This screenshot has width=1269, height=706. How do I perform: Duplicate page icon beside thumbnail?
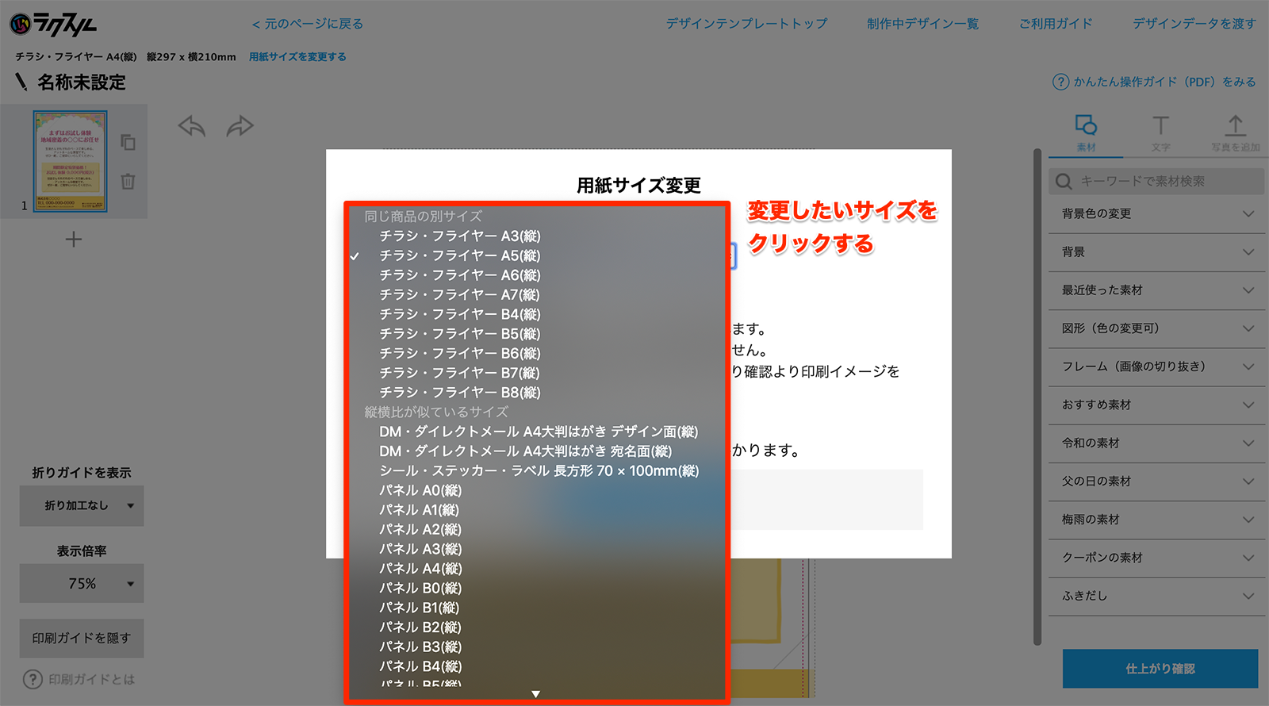[x=128, y=142]
